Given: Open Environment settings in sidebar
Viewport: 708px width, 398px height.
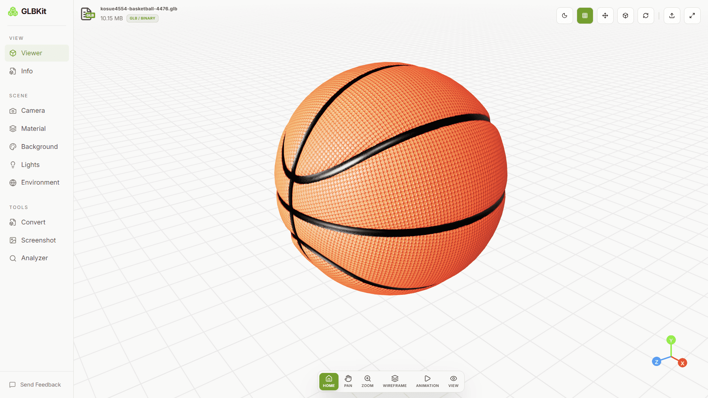Looking at the screenshot, I should [37, 182].
